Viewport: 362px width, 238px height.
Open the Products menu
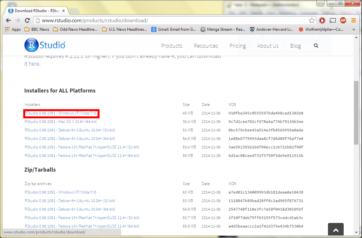172,46
